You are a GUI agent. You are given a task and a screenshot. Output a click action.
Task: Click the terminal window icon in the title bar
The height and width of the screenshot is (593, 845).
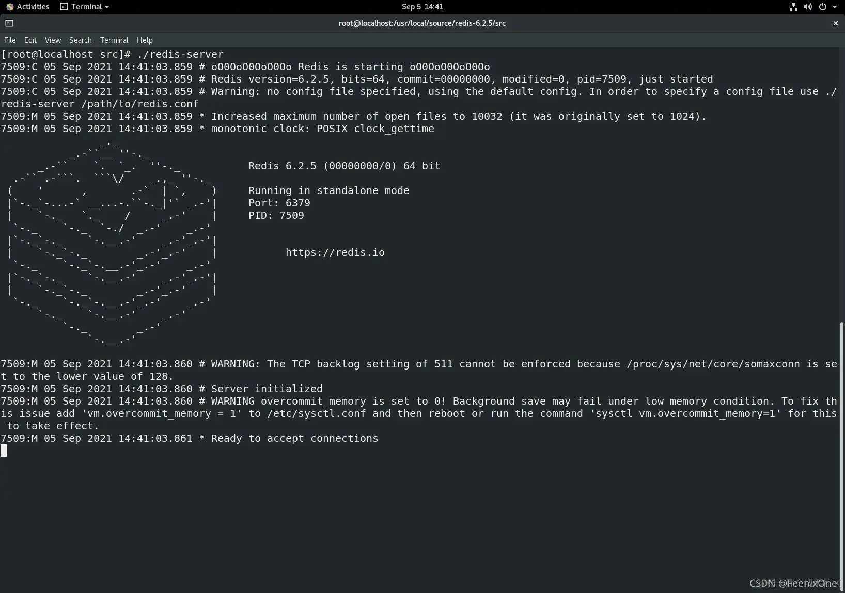click(9, 23)
